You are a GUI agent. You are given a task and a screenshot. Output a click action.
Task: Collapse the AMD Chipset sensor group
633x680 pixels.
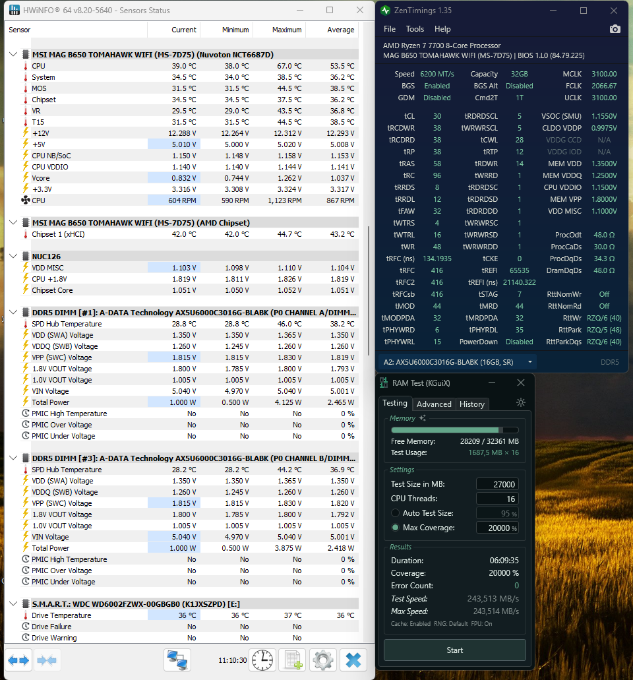point(13,222)
